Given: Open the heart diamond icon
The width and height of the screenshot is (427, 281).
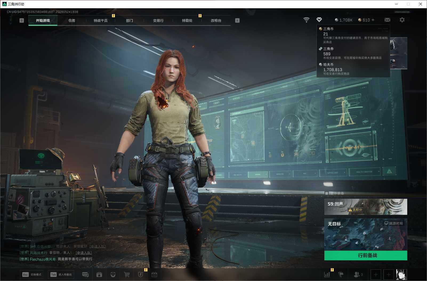Looking at the screenshot, I should (113, 275).
